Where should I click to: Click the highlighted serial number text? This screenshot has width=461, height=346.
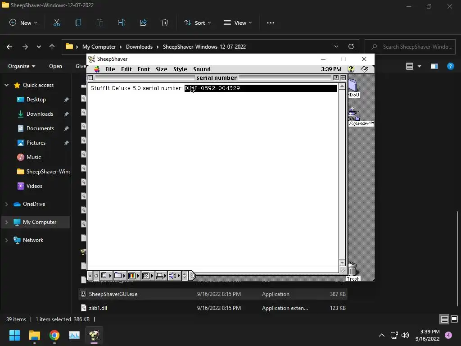click(212, 88)
